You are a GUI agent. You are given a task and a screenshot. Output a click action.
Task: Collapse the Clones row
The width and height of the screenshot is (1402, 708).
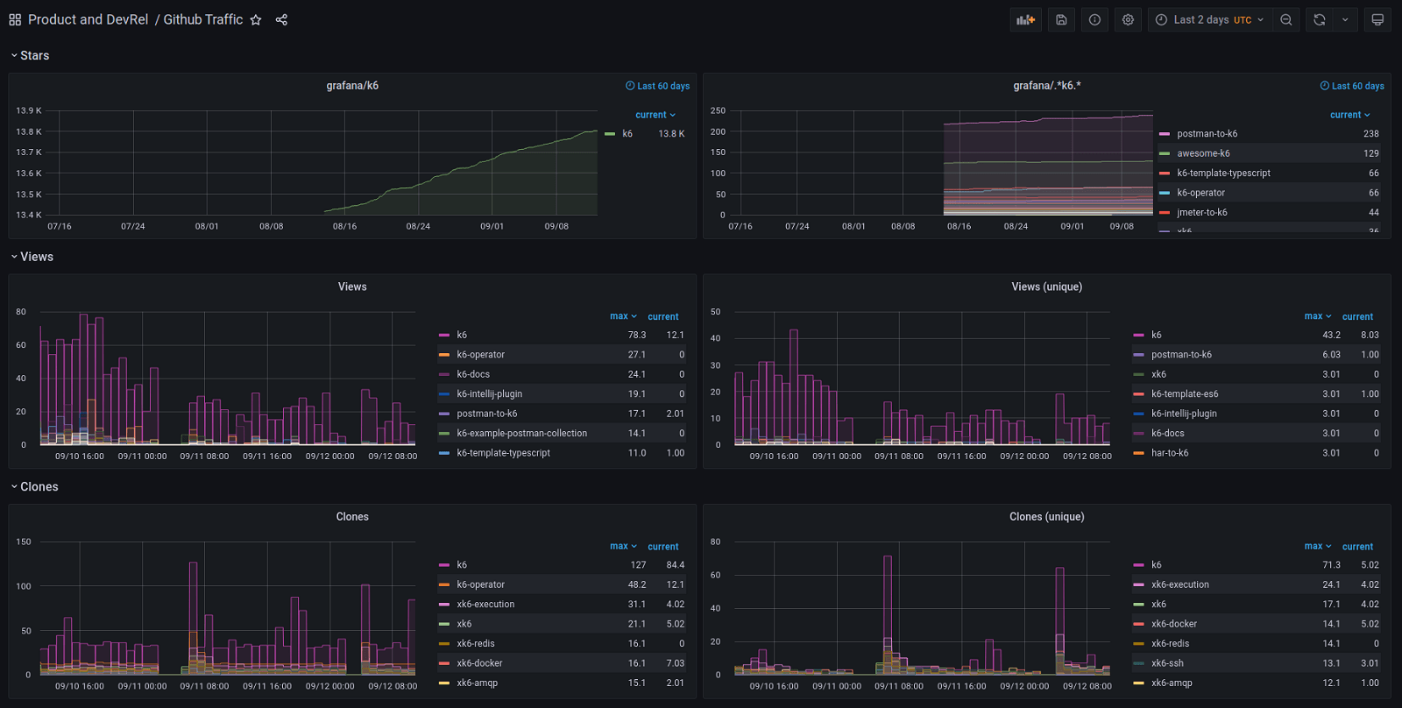click(x=34, y=486)
